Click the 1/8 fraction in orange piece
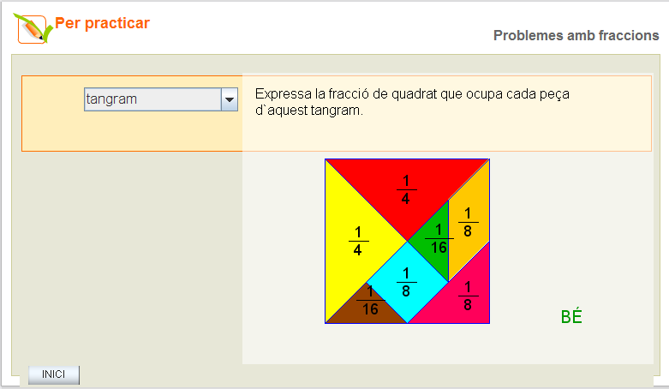 click(x=469, y=222)
